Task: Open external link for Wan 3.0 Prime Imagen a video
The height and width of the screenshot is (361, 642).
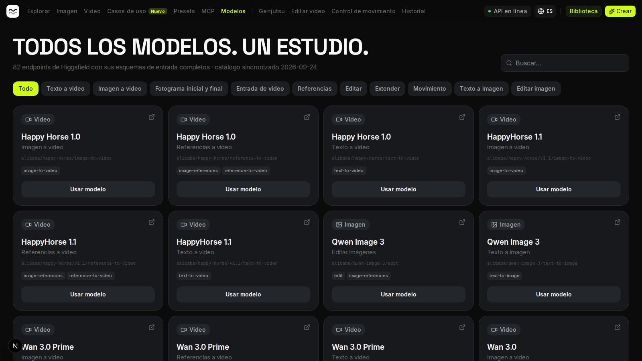Action: click(152, 327)
